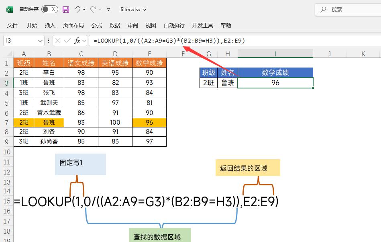Click result cell I3 showing 96

pyautogui.click(x=275, y=83)
